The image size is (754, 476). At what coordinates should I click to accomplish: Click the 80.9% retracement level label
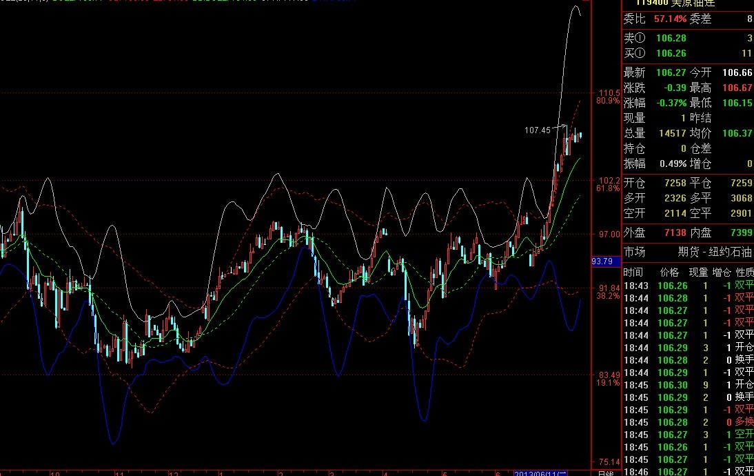tap(609, 101)
